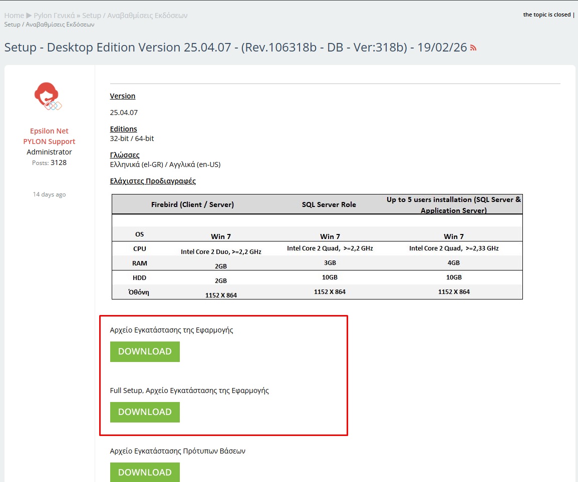
Task: Click the Administrator role label
Action: tap(49, 152)
